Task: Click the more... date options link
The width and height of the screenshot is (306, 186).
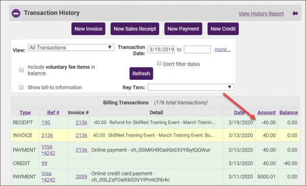Action: [x=222, y=49]
